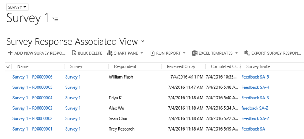Click the 7/4/2016 5:19 A... completed date

pos(222,129)
